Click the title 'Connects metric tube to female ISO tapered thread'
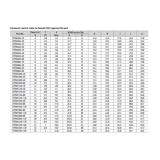The height and width of the screenshot is (160, 160). [x=39, y=28]
